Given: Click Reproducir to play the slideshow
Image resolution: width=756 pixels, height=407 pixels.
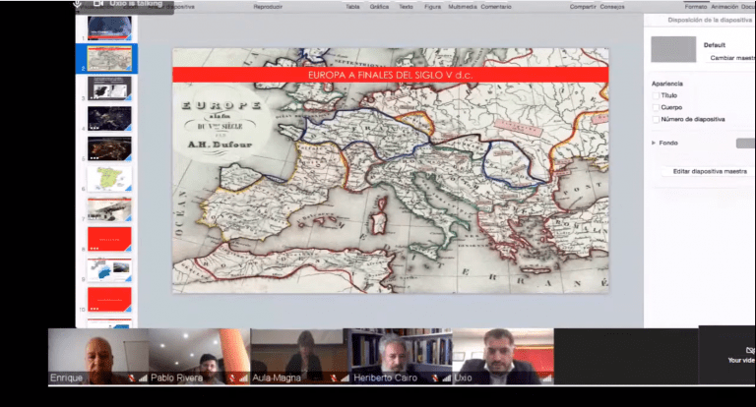Looking at the screenshot, I should [x=268, y=7].
